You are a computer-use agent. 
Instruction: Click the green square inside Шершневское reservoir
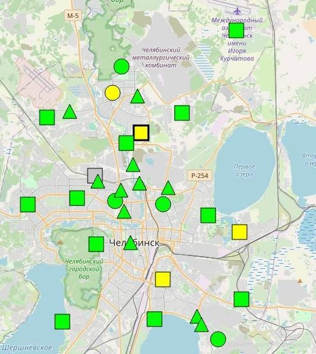point(62,321)
